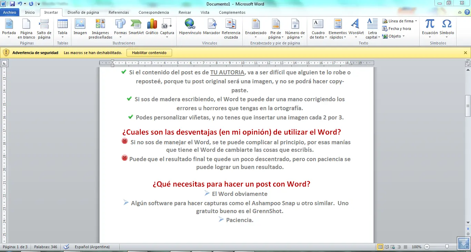Close the security warning bar
Image resolution: width=471 pixels, height=252 pixels.
(x=465, y=53)
